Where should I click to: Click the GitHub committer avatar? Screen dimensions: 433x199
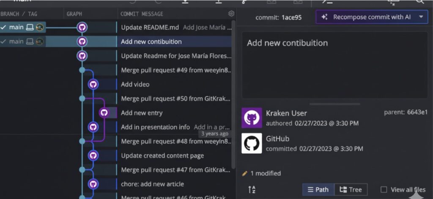click(x=252, y=143)
